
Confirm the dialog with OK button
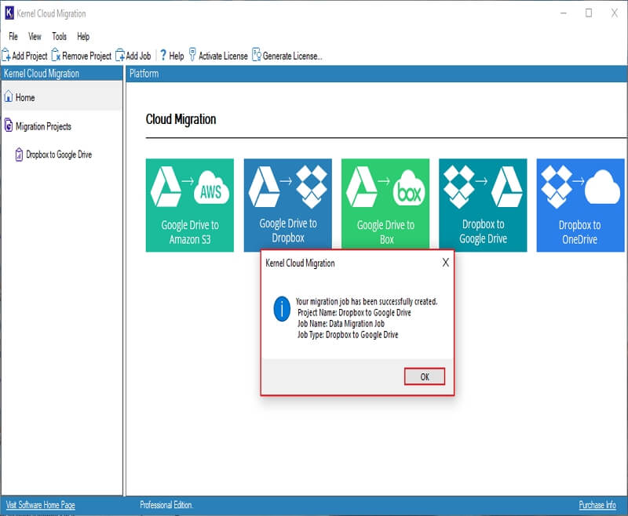(425, 376)
